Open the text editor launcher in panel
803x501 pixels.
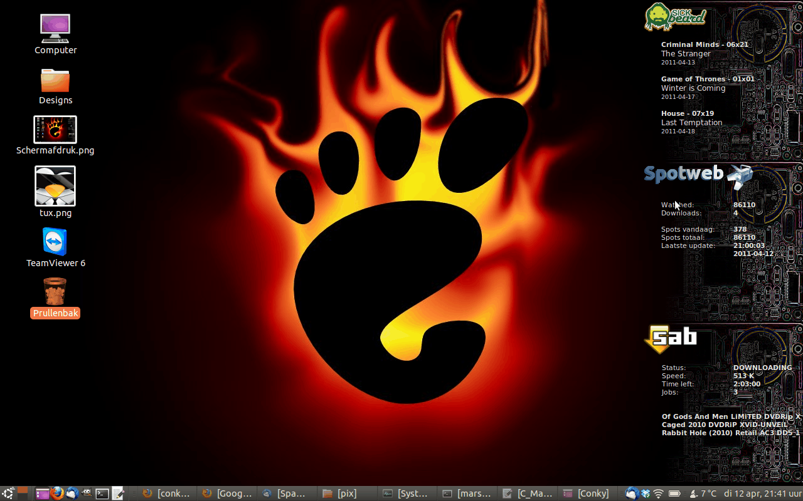[117, 493]
